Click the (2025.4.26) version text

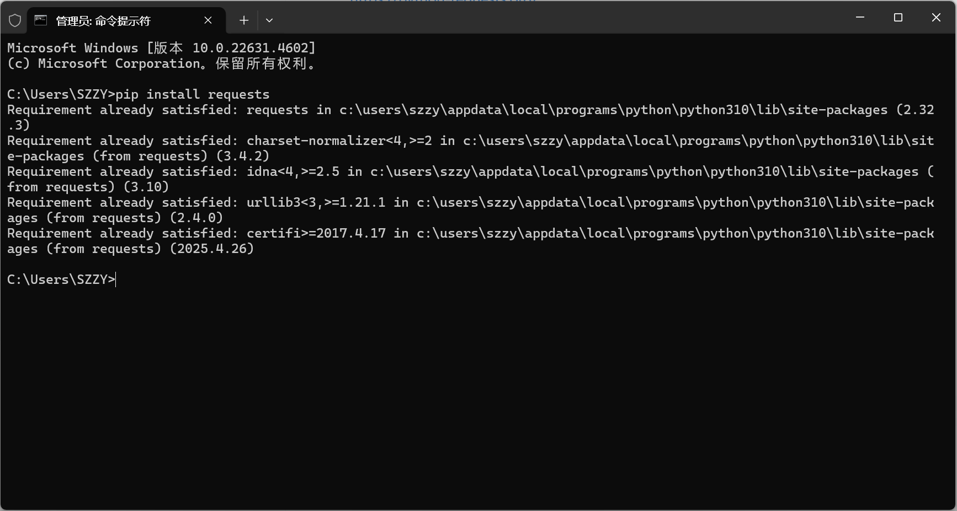point(212,249)
